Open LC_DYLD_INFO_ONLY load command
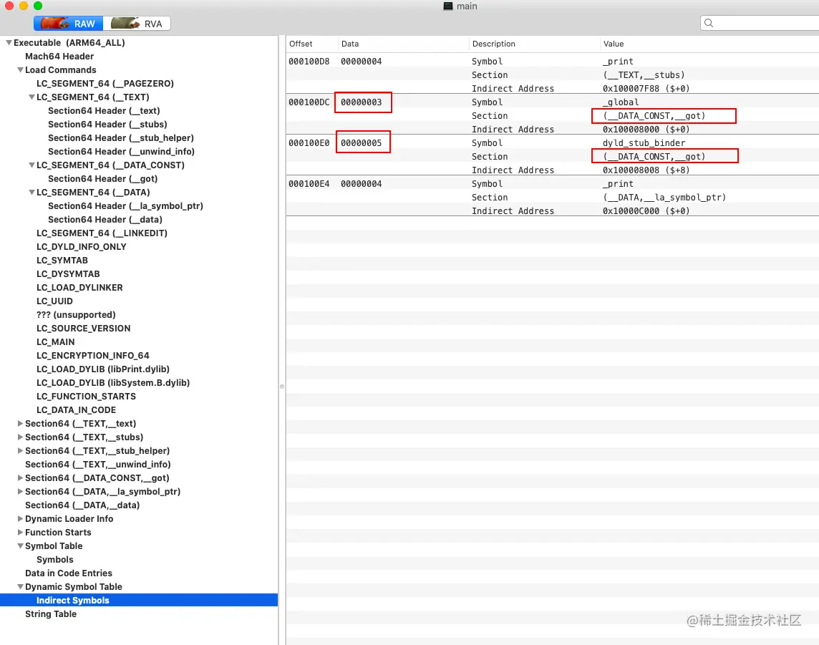The width and height of the screenshot is (819, 645). pos(82,246)
